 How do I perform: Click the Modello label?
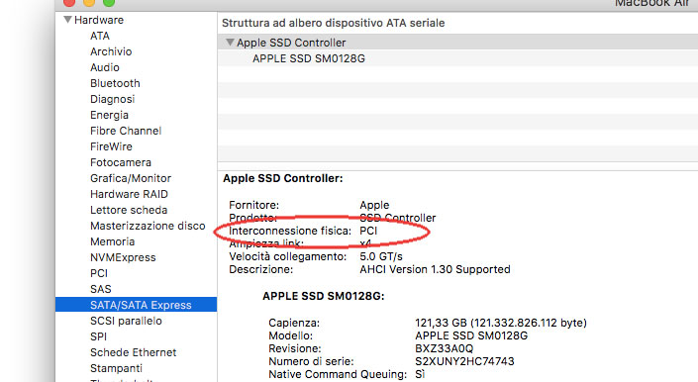click(x=290, y=335)
